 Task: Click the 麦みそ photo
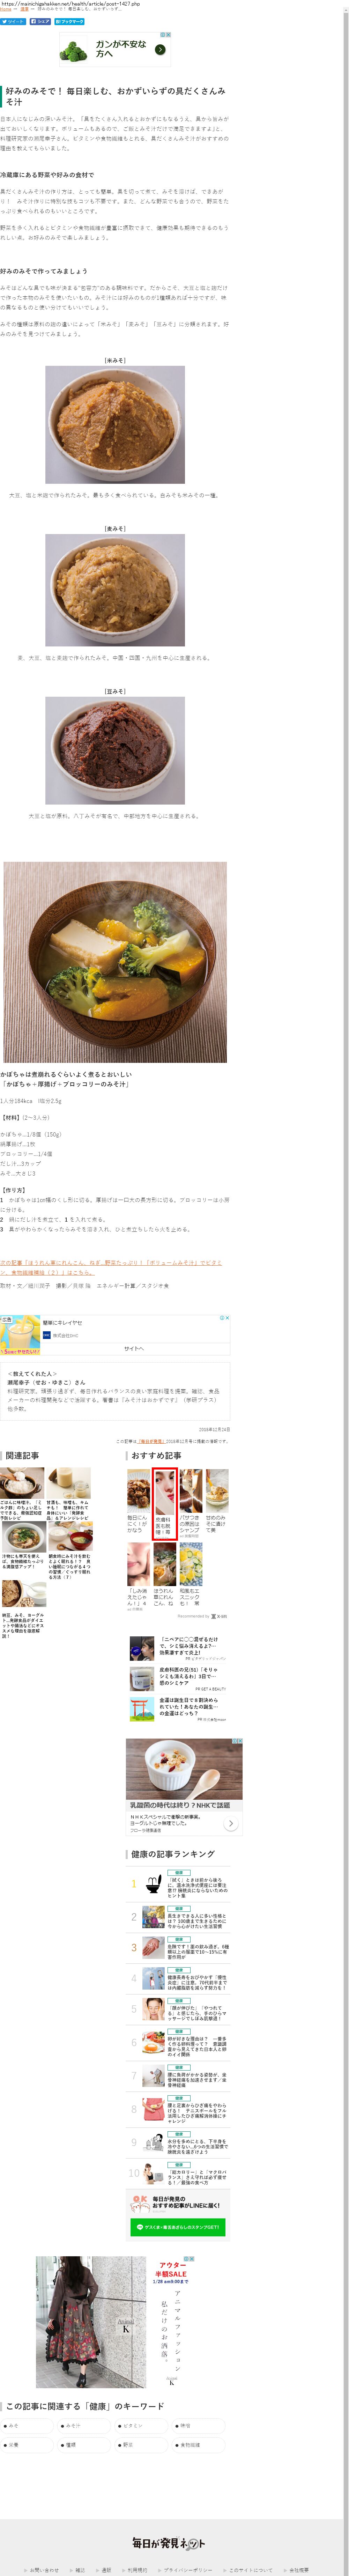[115, 590]
